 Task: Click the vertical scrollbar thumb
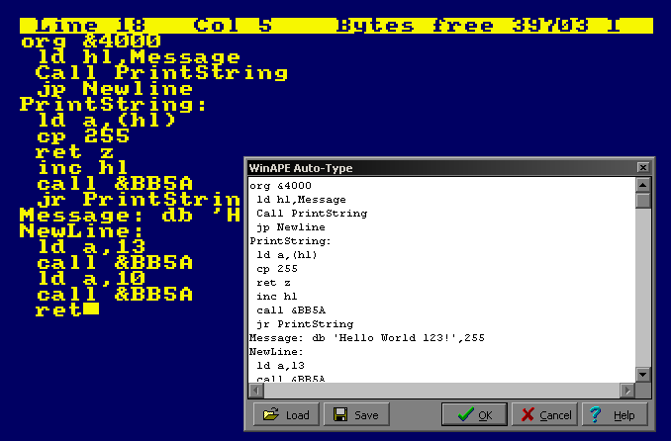[x=642, y=200]
